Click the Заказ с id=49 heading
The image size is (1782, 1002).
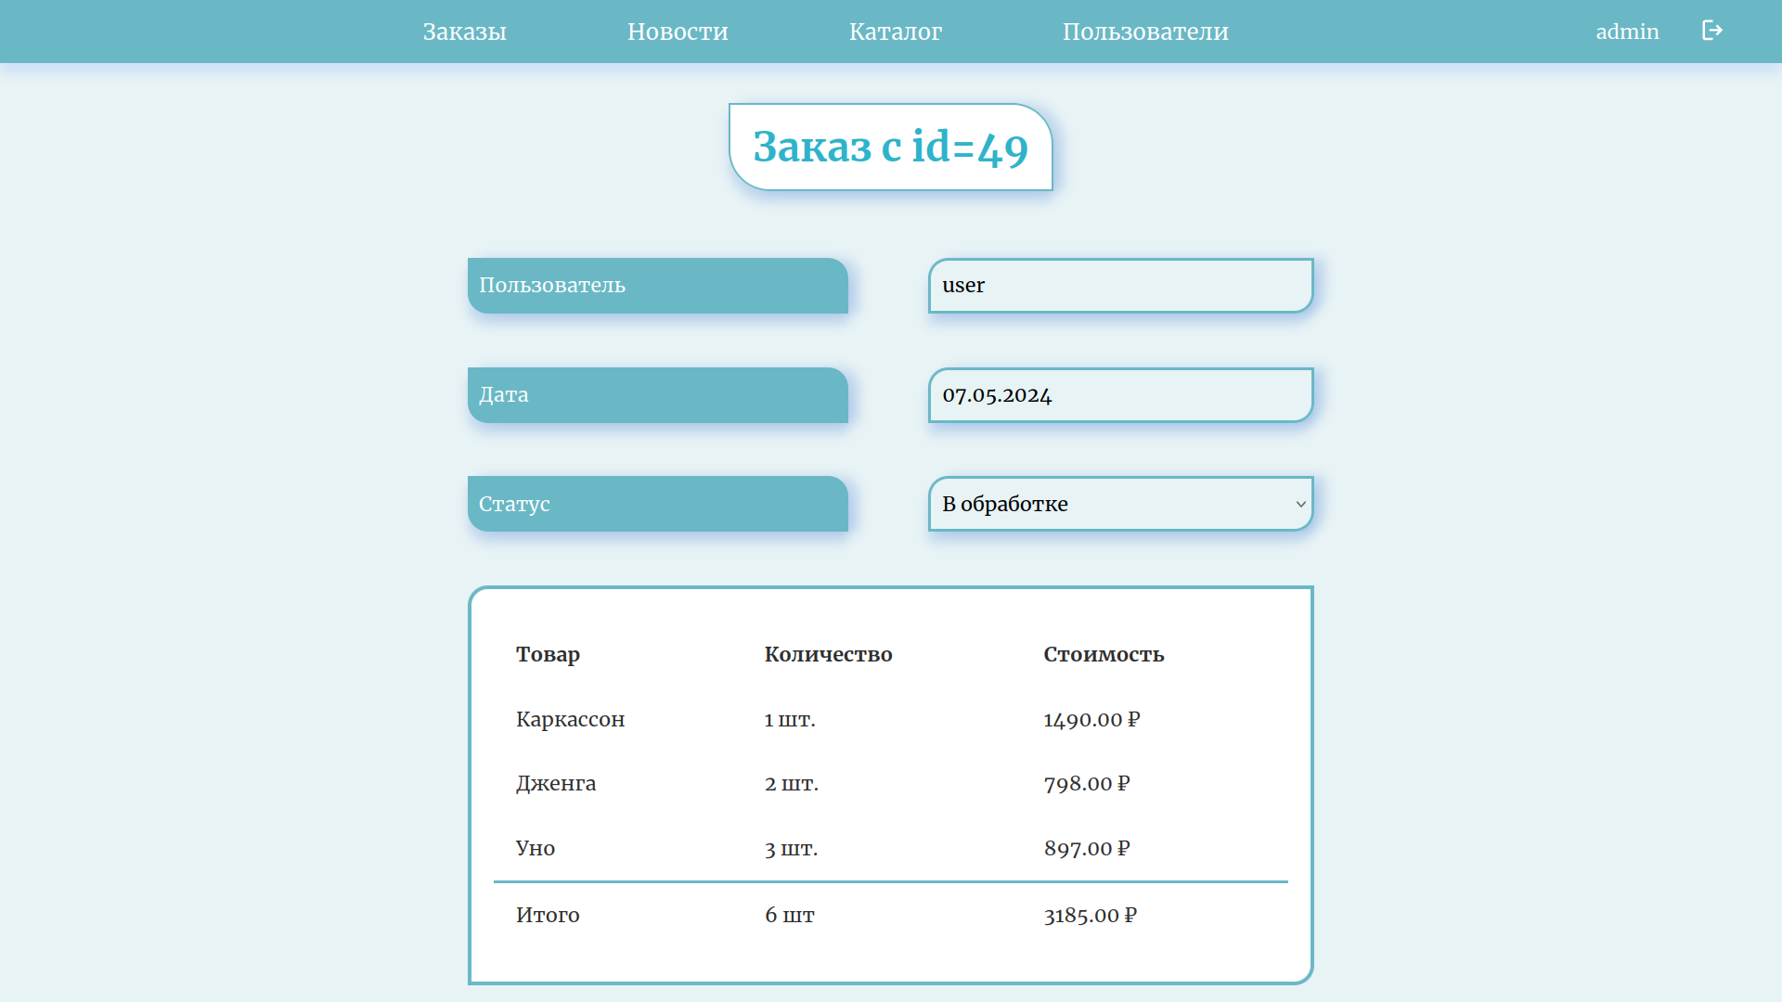(890, 147)
